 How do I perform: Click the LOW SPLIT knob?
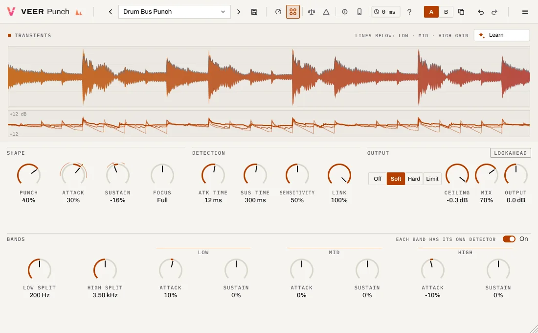[x=40, y=270]
